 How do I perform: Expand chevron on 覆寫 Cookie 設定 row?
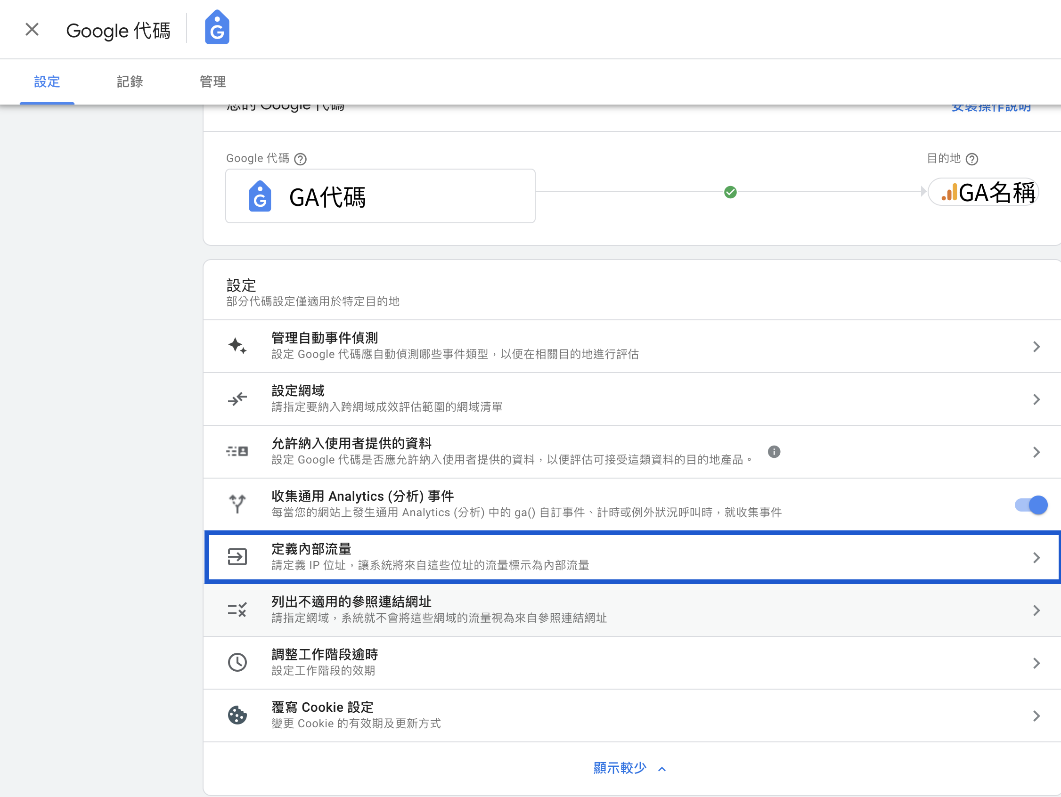point(1037,716)
